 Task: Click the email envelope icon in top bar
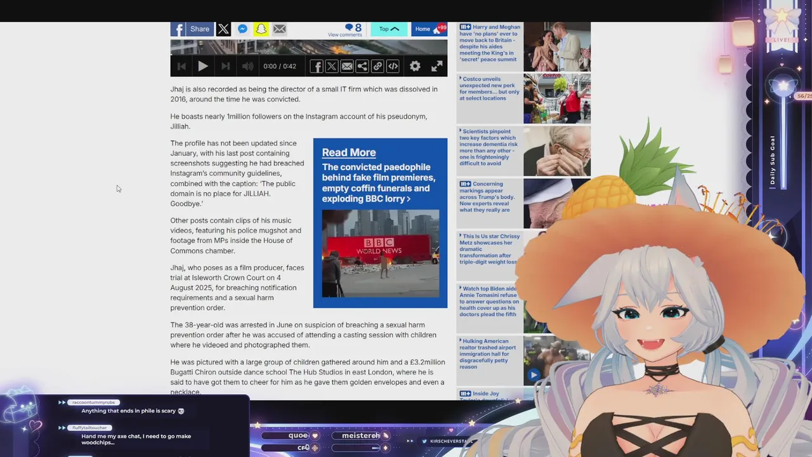(279, 29)
